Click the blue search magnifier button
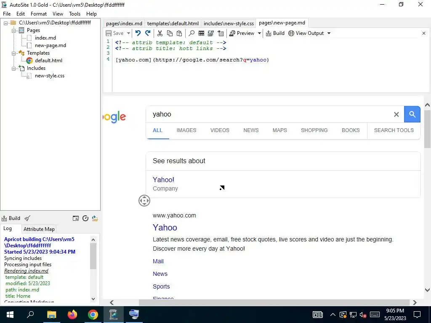 point(412,114)
